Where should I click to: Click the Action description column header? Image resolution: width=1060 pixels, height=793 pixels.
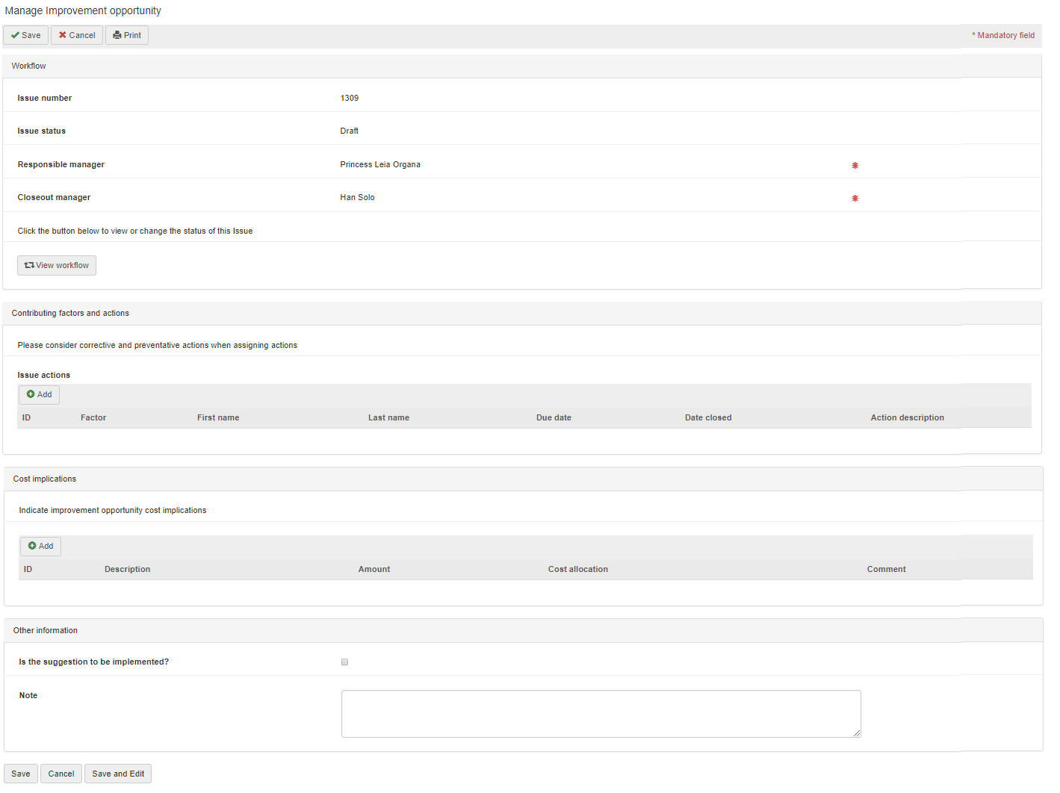(x=907, y=417)
